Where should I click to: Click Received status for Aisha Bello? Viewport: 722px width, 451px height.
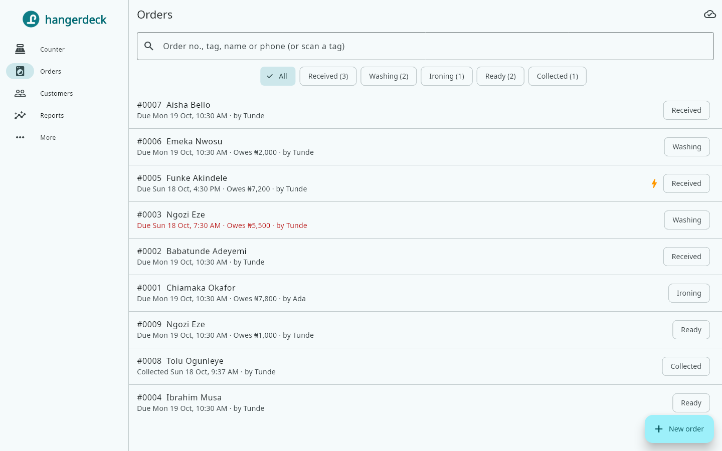coord(686,110)
